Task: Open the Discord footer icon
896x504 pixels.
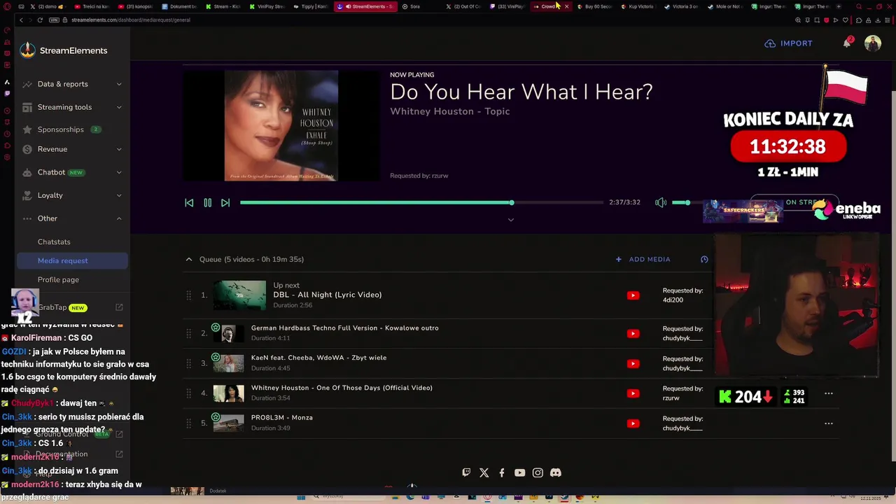Action: pos(556,472)
